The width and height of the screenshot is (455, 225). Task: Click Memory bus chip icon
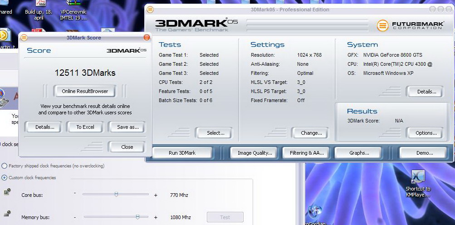pyautogui.click(x=7, y=214)
